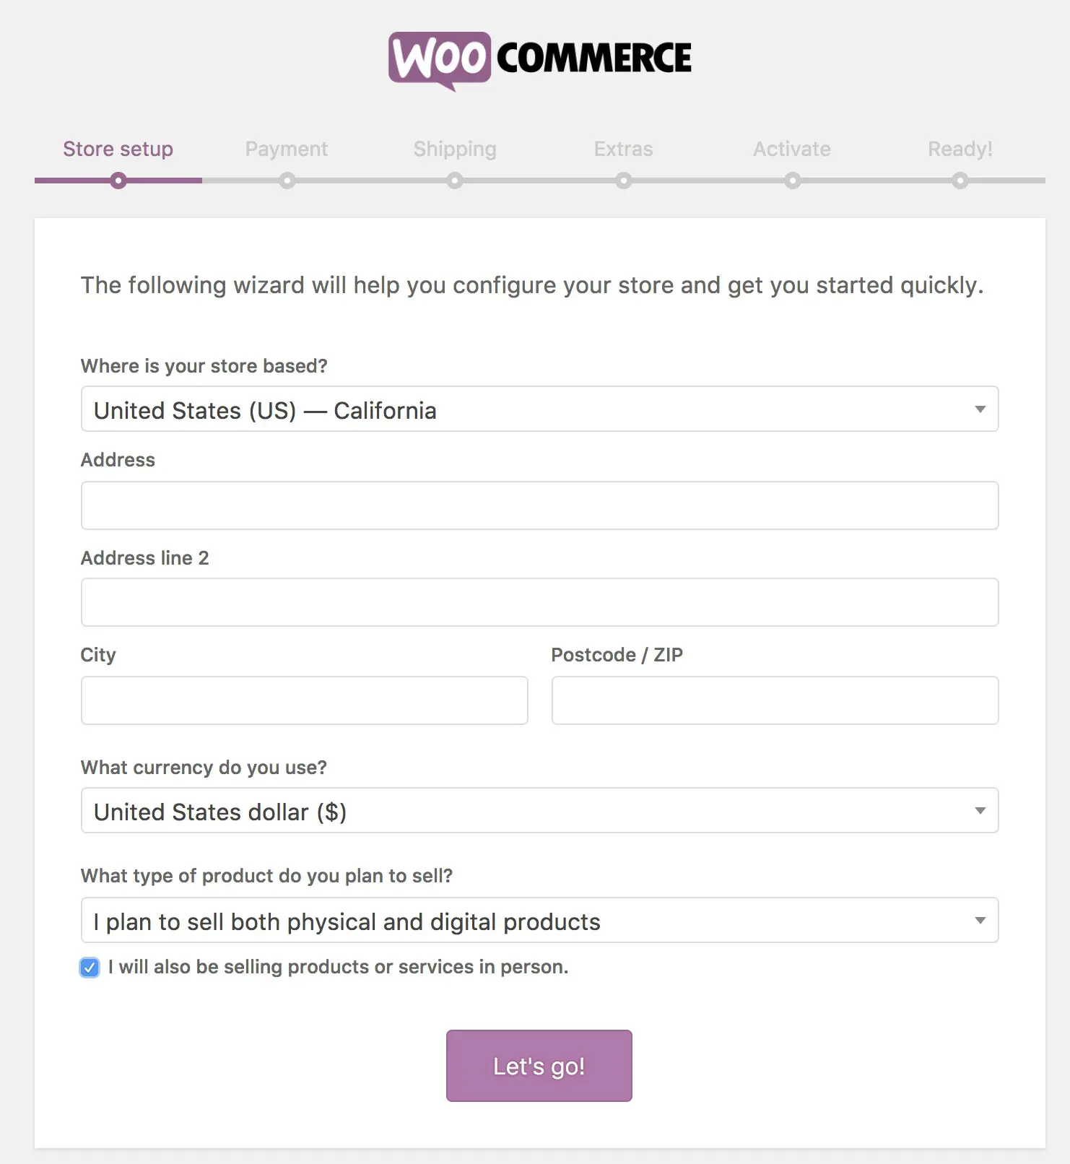
Task: Click inside the City input field
Action: (304, 700)
